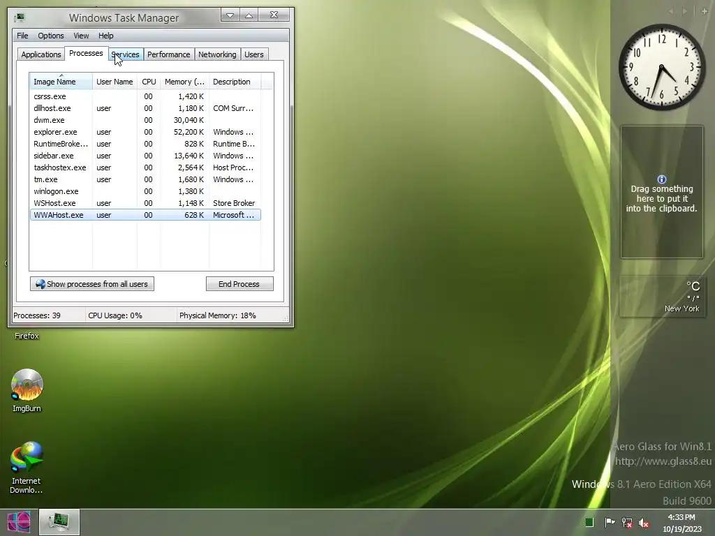Viewport: 715px width, 536px height.
Task: Switch to the Services tab
Action: 126,54
